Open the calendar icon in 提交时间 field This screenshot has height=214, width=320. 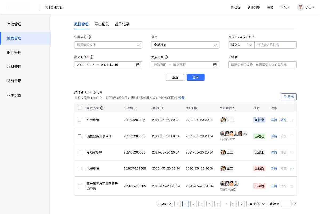click(138, 65)
